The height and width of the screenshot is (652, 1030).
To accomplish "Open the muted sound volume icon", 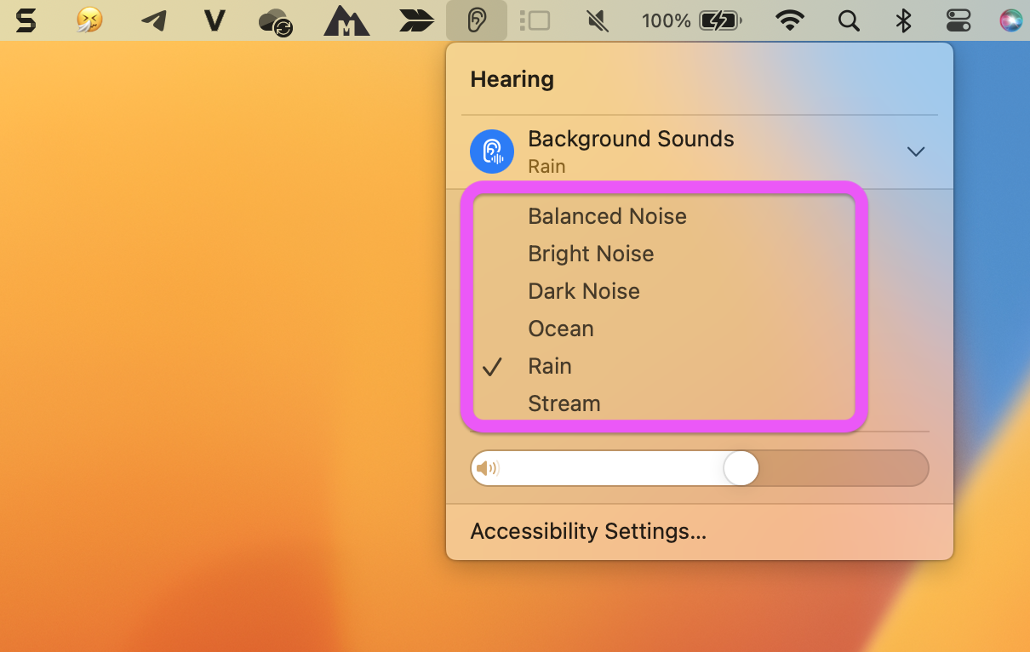I will (598, 20).
